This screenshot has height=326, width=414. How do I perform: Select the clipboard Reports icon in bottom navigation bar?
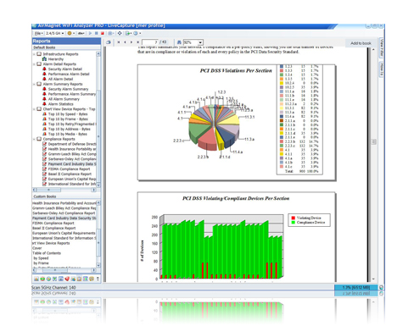(79, 279)
